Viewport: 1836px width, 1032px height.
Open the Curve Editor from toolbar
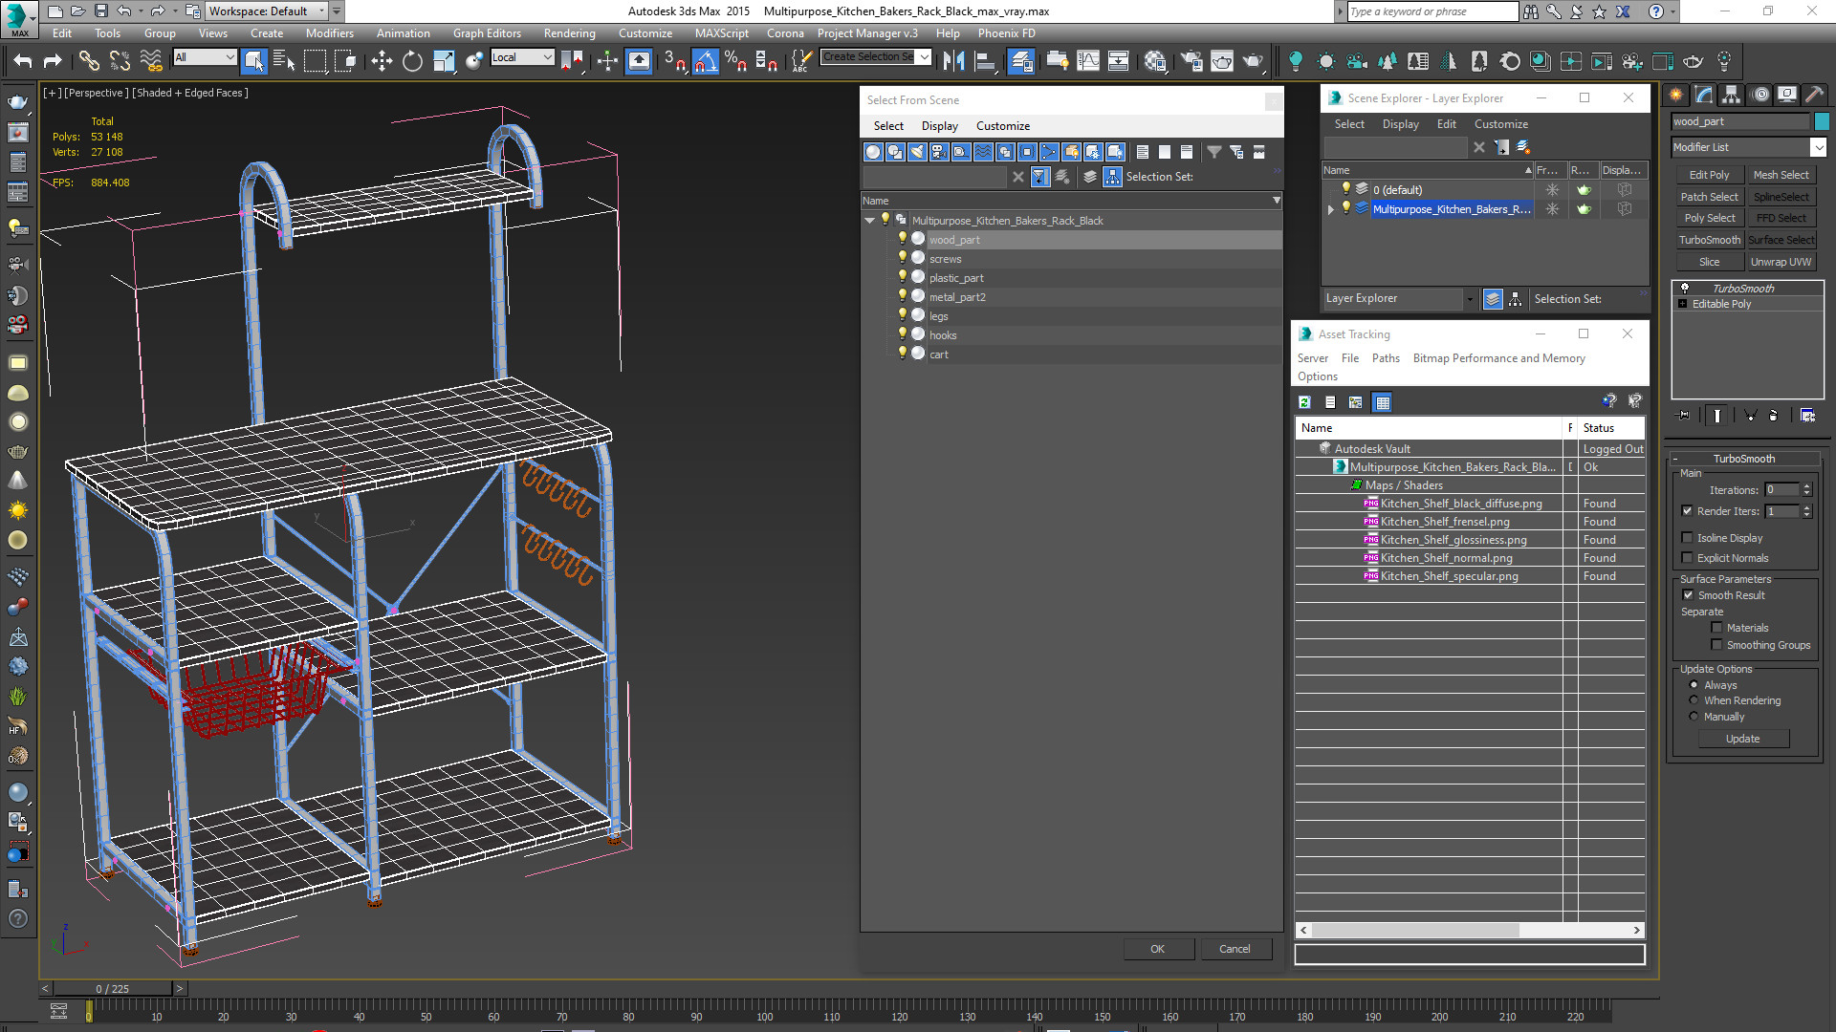click(x=1088, y=61)
